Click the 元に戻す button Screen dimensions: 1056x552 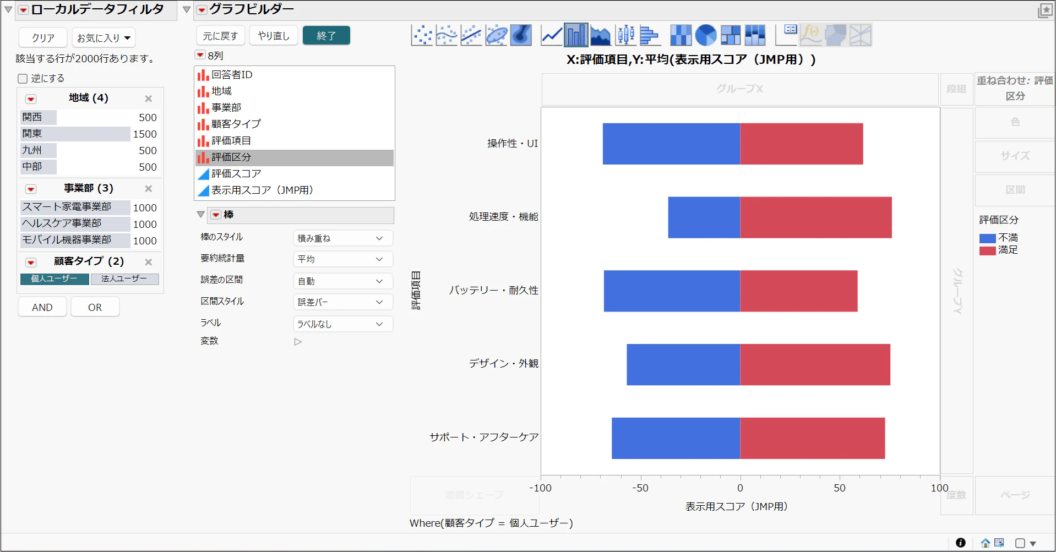pos(220,36)
